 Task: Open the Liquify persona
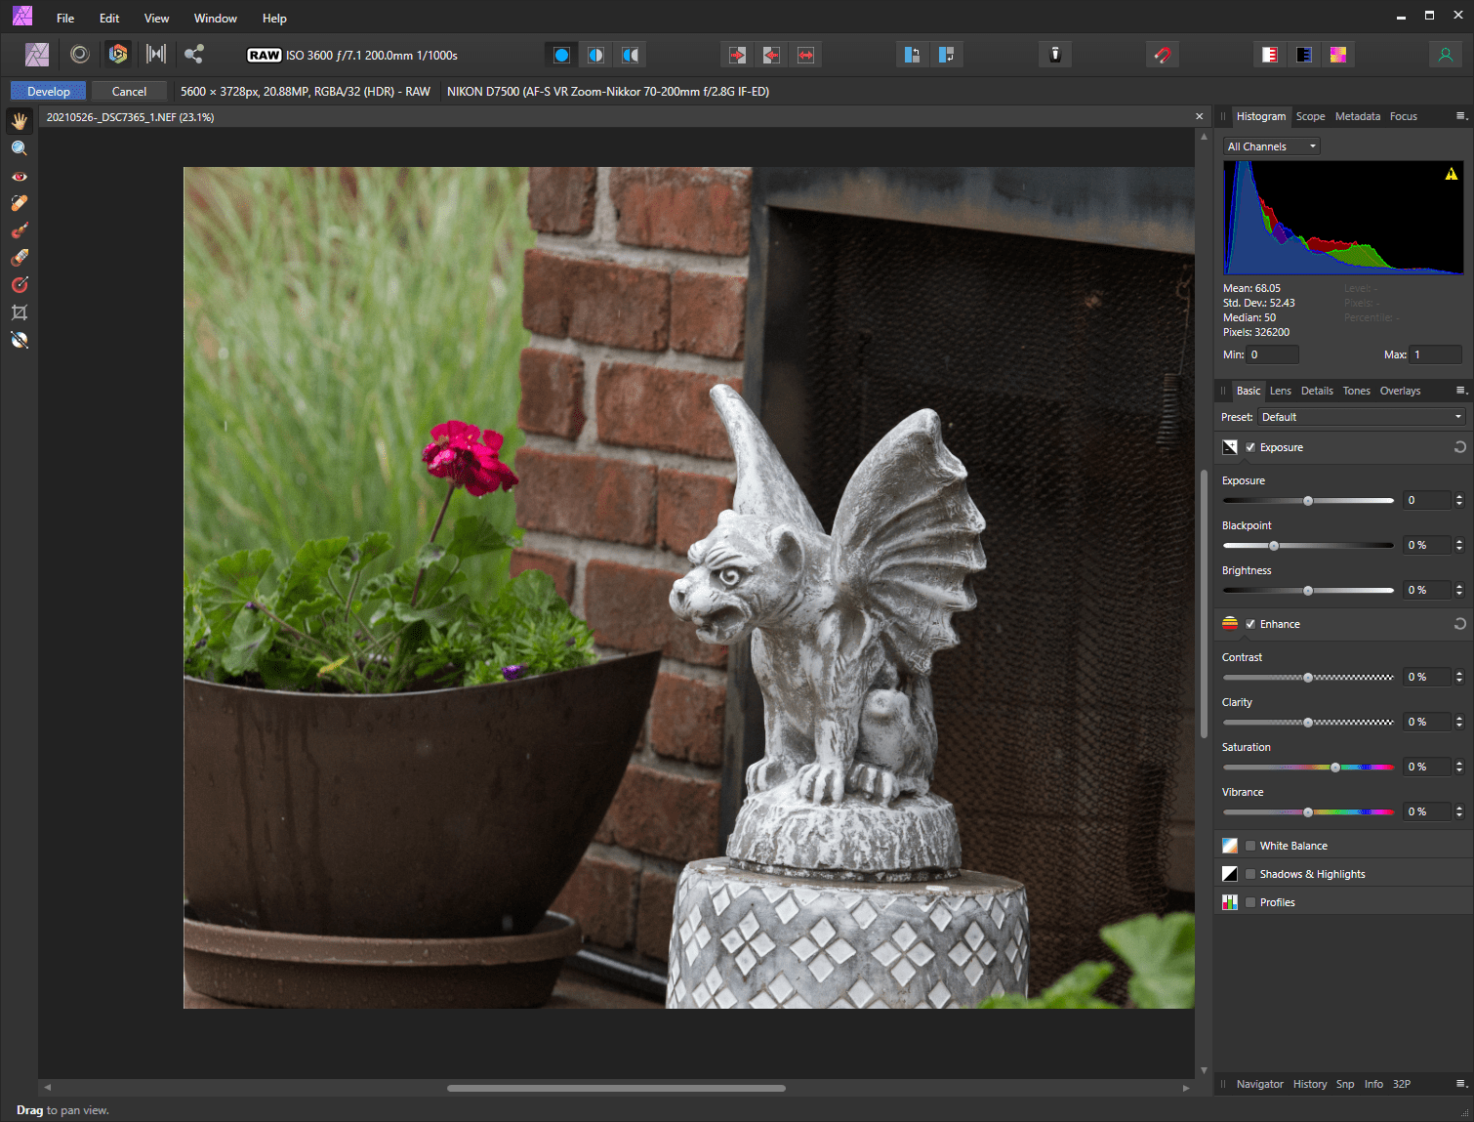click(x=80, y=55)
